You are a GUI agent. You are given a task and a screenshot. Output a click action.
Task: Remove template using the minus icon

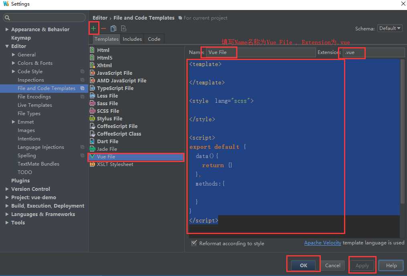103,28
